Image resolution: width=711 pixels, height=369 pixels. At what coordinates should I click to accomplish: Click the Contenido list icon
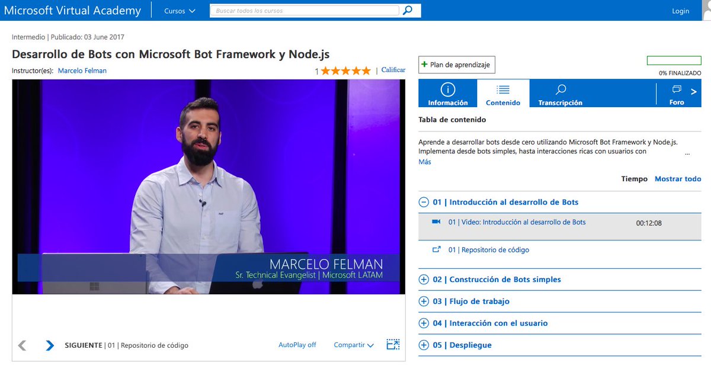tap(503, 89)
